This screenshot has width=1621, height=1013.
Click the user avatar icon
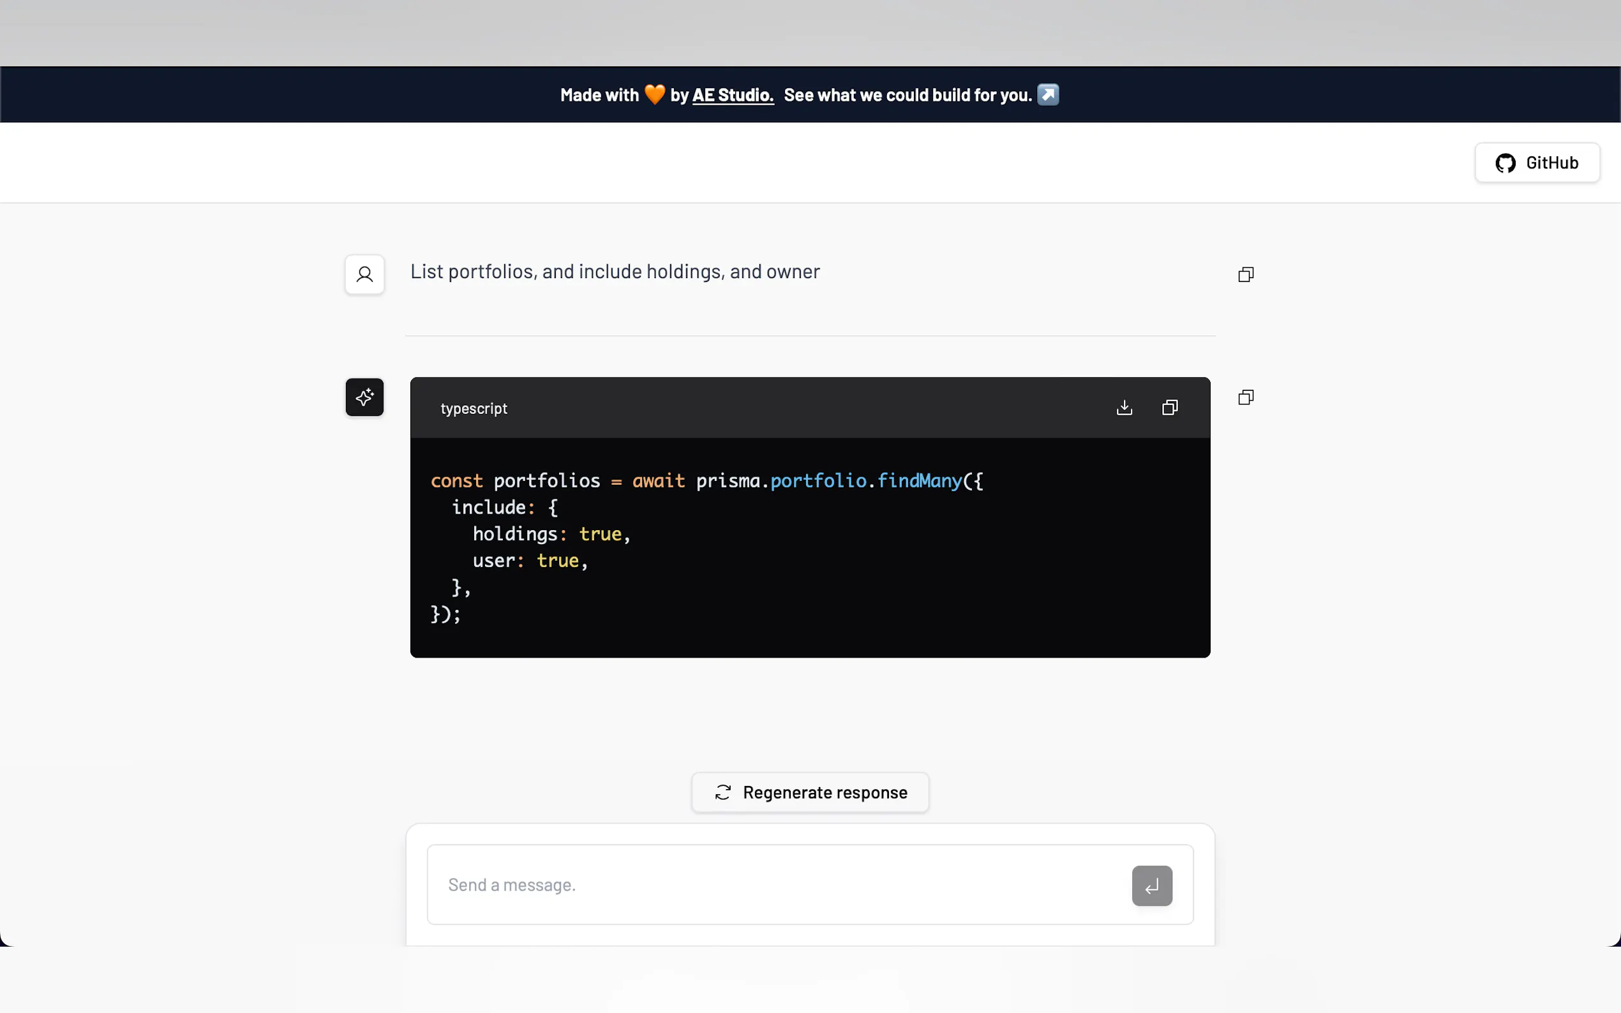[364, 274]
